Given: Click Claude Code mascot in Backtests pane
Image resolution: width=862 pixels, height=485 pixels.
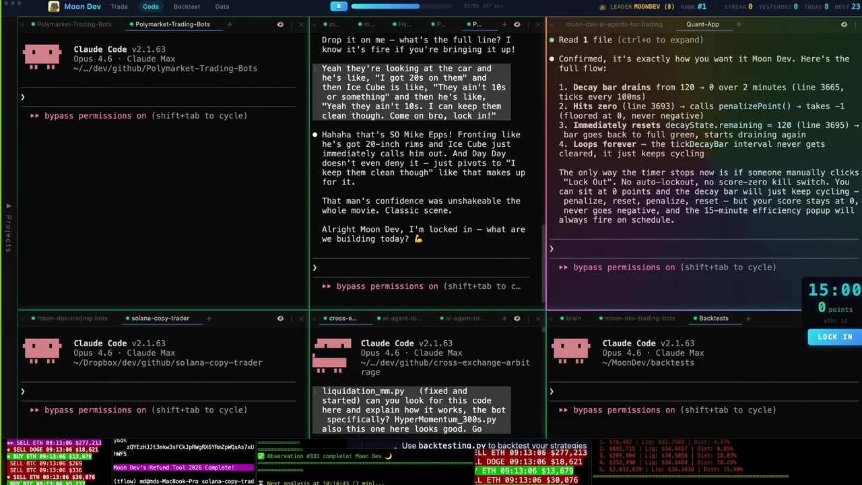Looking at the screenshot, I should [x=570, y=351].
